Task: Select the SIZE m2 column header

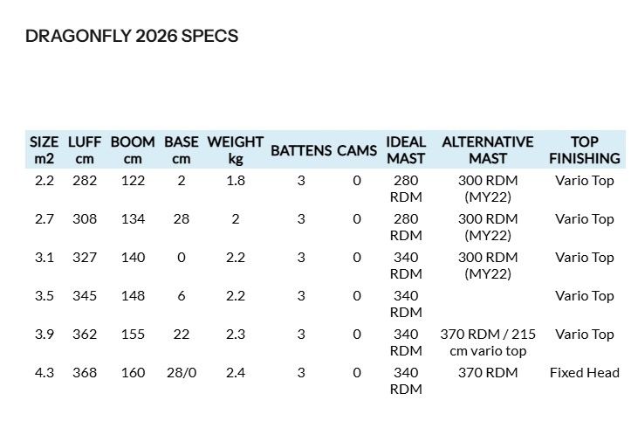Action: (45, 149)
